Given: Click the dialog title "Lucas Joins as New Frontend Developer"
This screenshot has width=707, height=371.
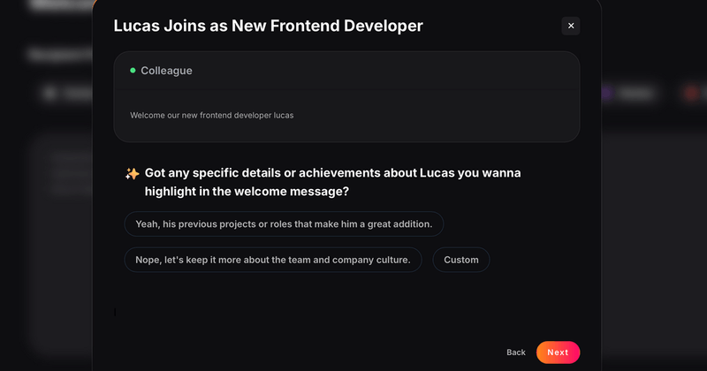Looking at the screenshot, I should pos(269,26).
